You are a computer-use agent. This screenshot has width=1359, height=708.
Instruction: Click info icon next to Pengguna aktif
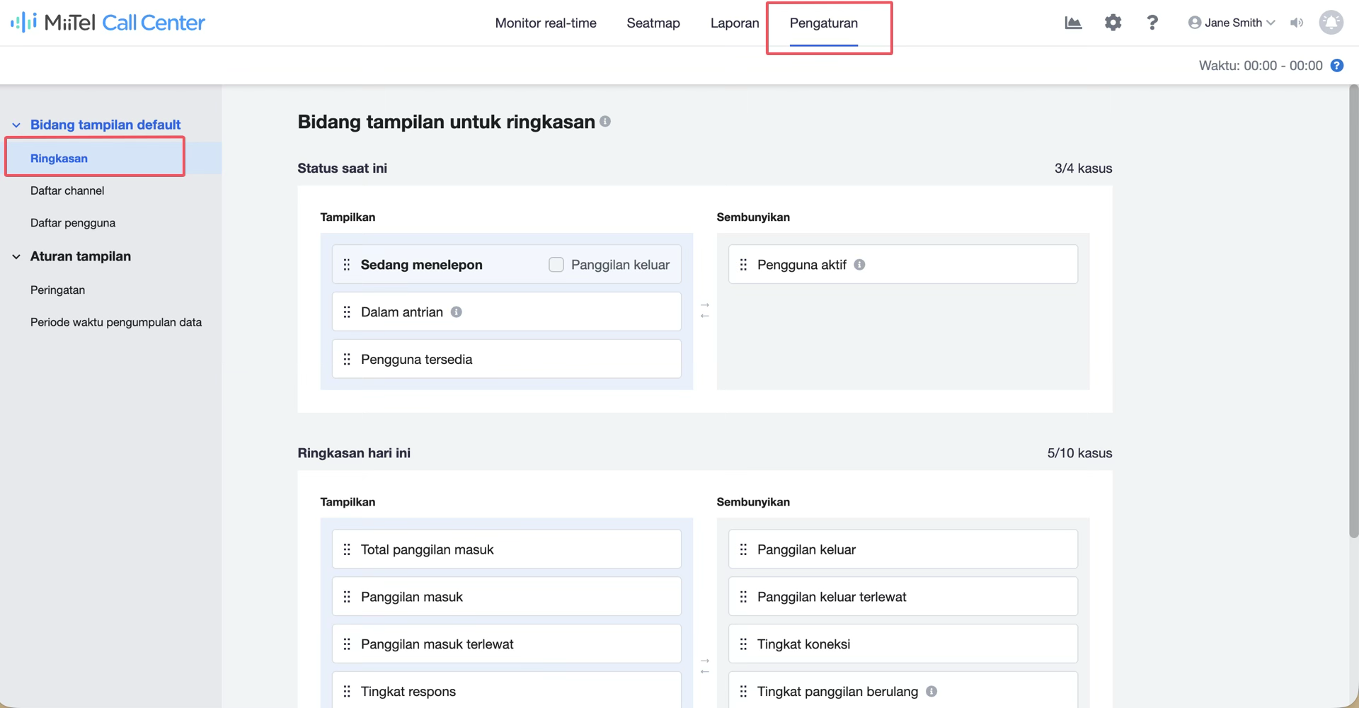(x=859, y=265)
